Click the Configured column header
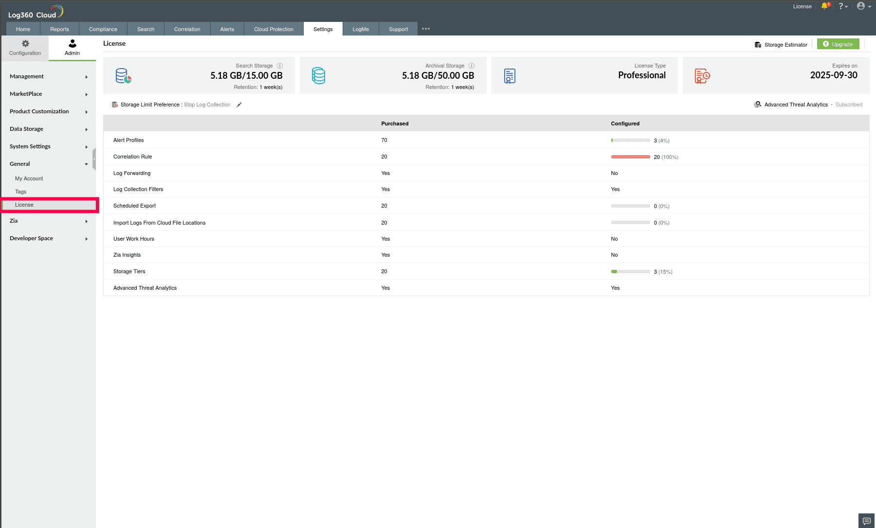876x528 pixels. tap(625, 123)
